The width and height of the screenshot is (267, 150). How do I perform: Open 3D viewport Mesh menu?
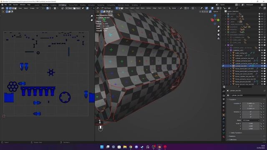click(x=143, y=8)
